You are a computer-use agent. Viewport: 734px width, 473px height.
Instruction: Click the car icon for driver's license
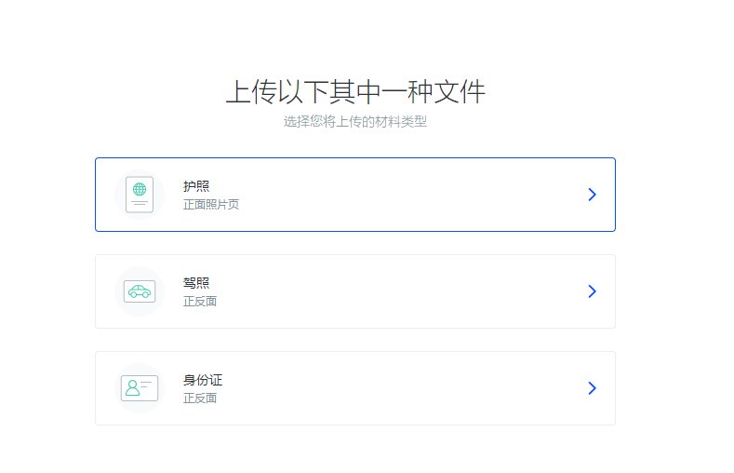tap(140, 291)
